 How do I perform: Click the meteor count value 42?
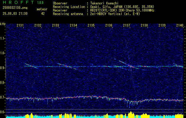click(x=43, y=14)
